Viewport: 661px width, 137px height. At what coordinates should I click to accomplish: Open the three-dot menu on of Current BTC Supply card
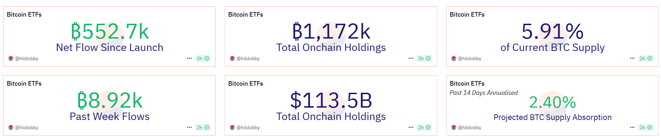[x=632, y=58]
